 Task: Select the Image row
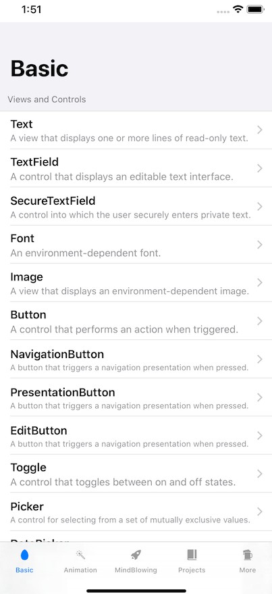click(136, 282)
